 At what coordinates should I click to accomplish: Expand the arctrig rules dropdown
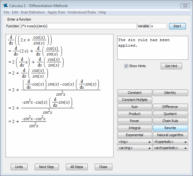[x=135, y=148]
